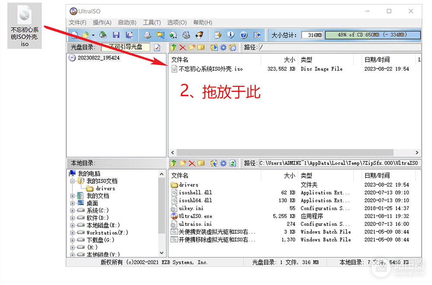
Task: Click green Refresh icon in local pane toolbar
Action: click(x=233, y=163)
